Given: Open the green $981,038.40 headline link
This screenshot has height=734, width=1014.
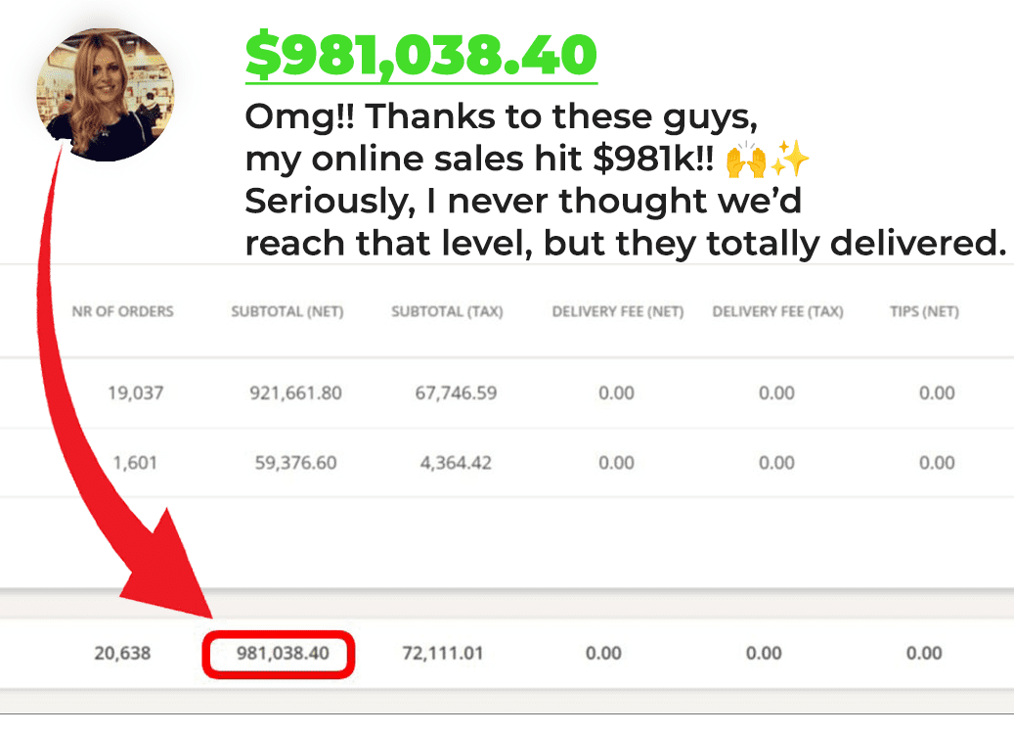Looking at the screenshot, I should pyautogui.click(x=421, y=56).
